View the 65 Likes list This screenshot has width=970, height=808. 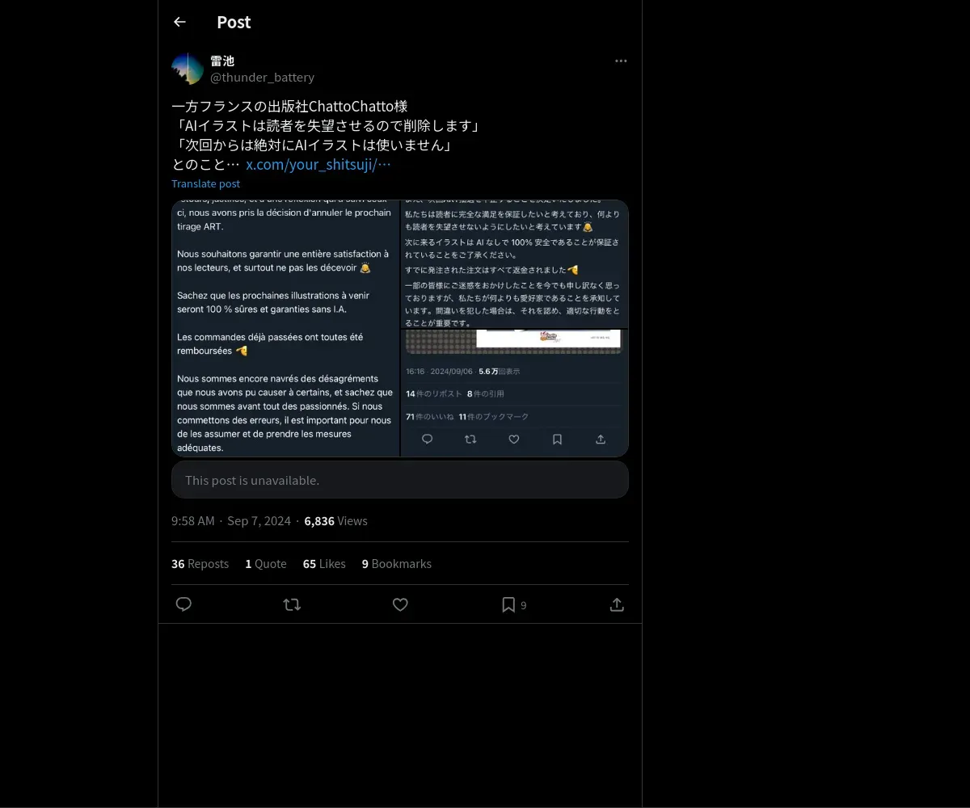[x=324, y=564]
